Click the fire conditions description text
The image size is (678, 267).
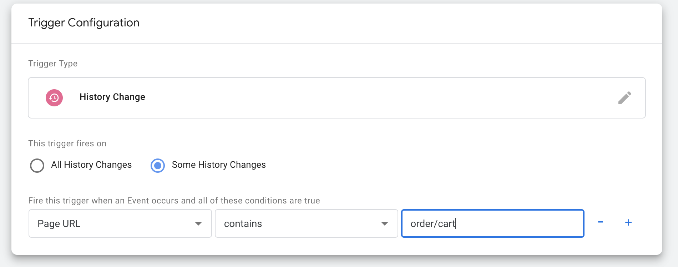[x=174, y=201]
